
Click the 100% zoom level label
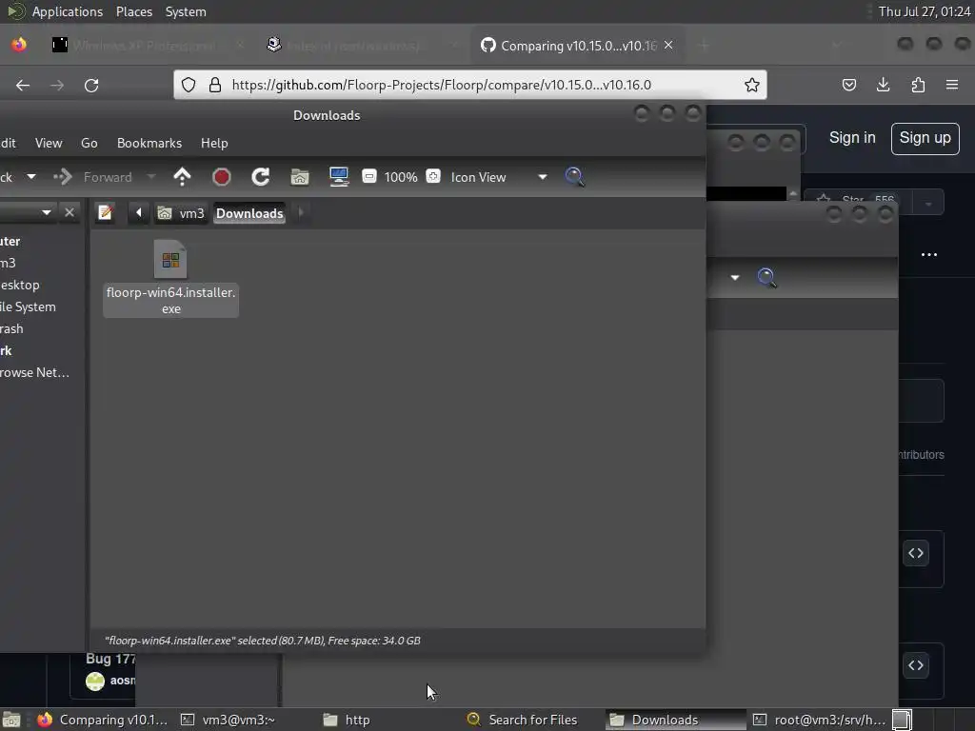pos(401,177)
